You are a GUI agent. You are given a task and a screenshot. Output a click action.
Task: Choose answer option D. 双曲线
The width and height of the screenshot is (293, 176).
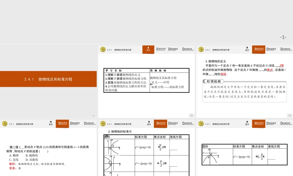click(x=32, y=160)
